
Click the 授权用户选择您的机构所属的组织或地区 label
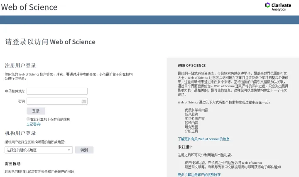point(35,142)
